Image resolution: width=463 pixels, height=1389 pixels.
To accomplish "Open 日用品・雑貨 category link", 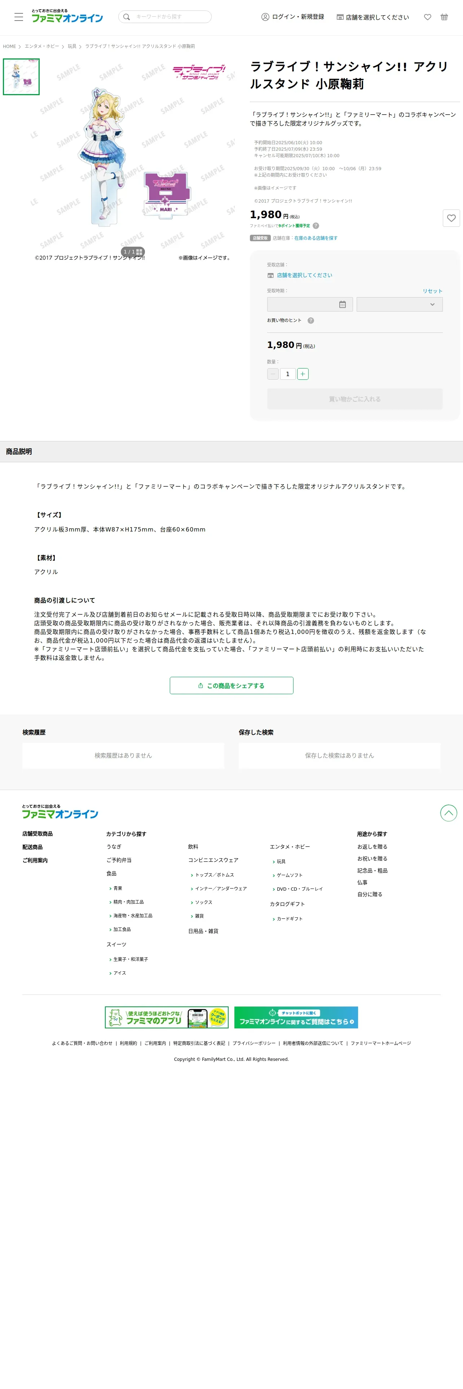I will pos(203,931).
